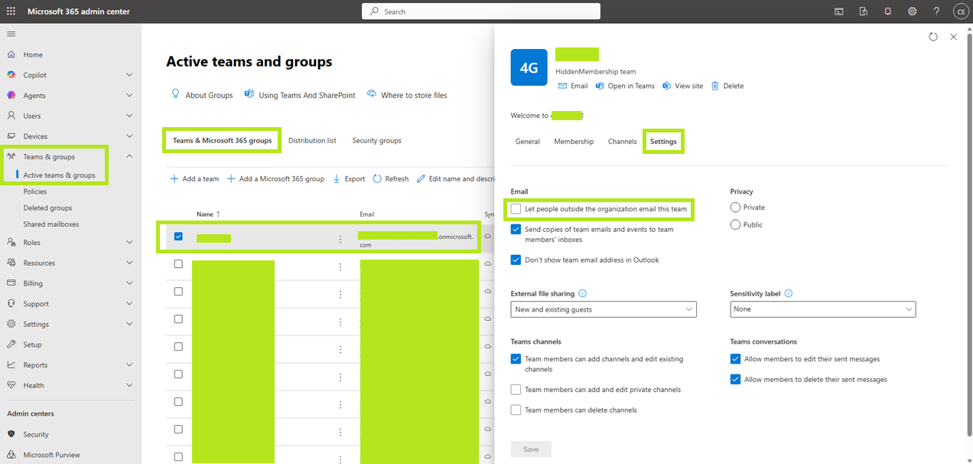Open Cloud Shell icon in header
The image size is (973, 464).
click(x=839, y=11)
